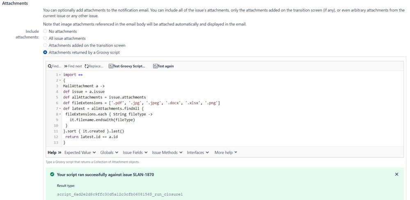The width and height of the screenshot is (410, 200).
Task: Select Attachments returned by a Groovy script
Action: (x=45, y=52)
